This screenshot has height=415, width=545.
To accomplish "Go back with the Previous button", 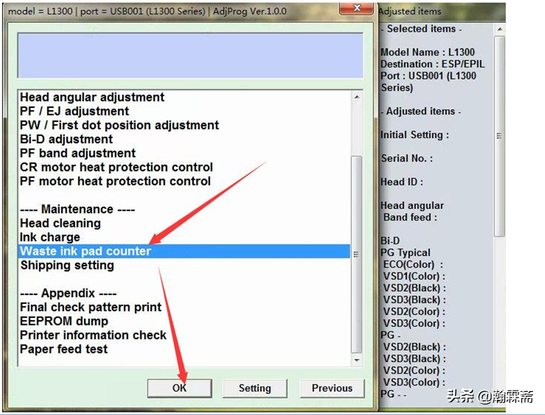I will pos(332,388).
